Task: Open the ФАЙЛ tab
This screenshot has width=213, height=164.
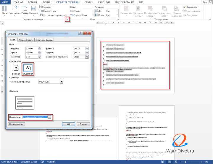Action: click(5, 2)
